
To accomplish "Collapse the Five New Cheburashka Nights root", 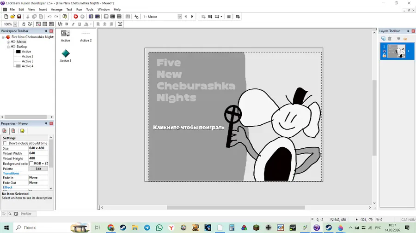I will point(3,37).
